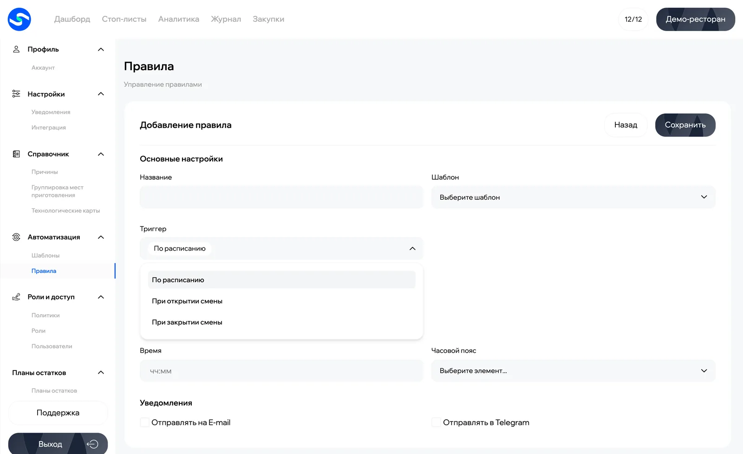This screenshot has height=454, width=743.
Task: Choose При открытии смены trigger option
Action: click(x=281, y=301)
